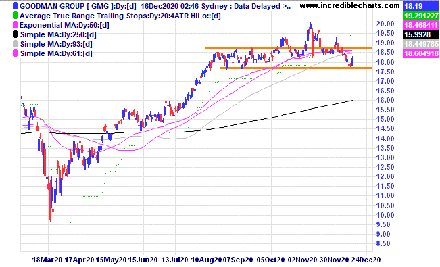Click the black 15.9928 value box
This screenshot has width=440, height=267.
420,34
